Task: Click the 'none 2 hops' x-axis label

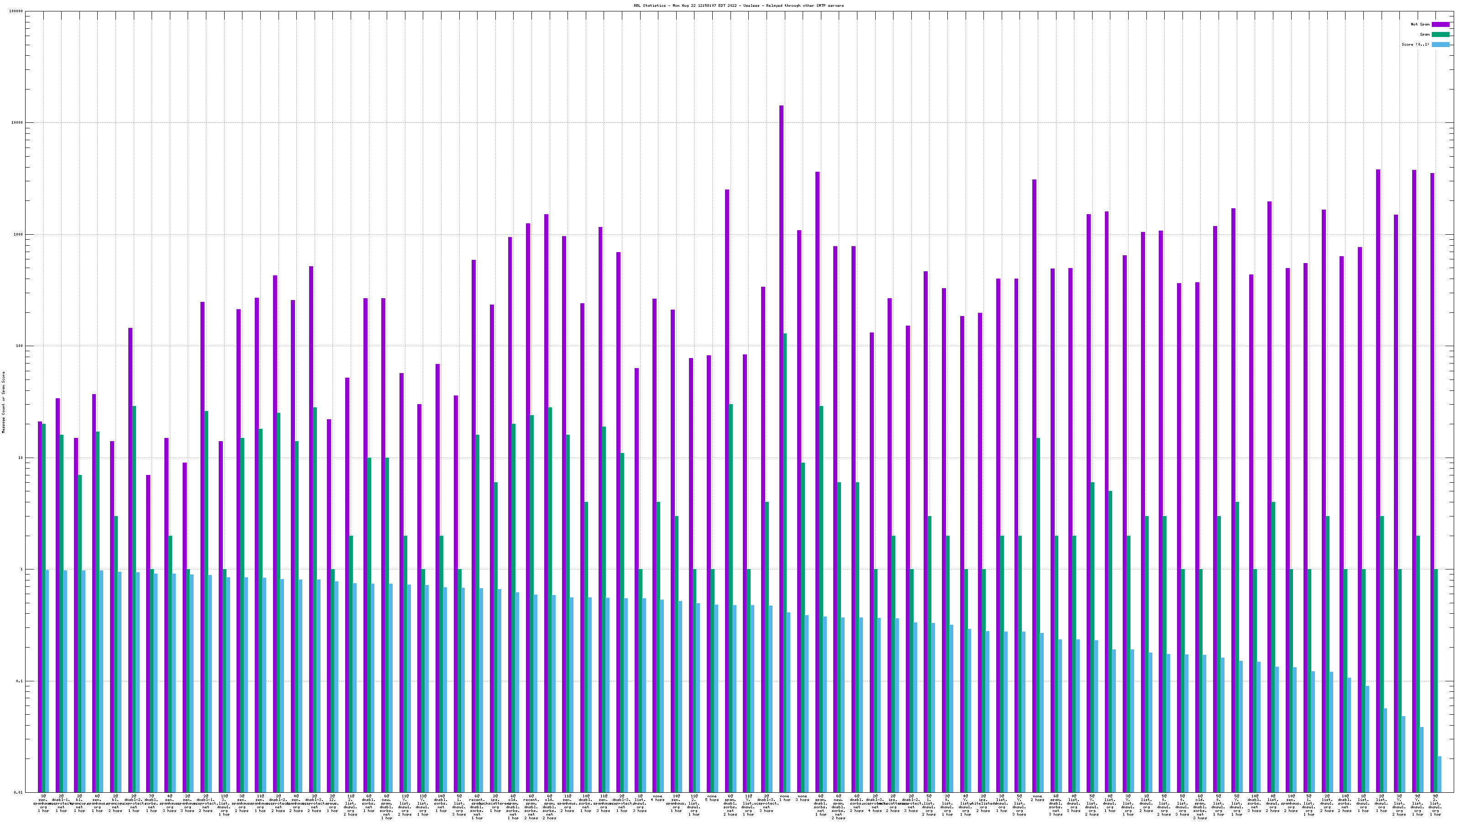Action: point(1038,798)
